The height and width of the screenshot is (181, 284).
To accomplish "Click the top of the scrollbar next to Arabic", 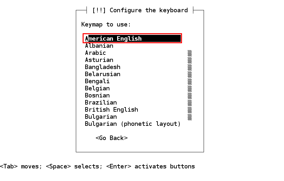I will coord(190,53).
